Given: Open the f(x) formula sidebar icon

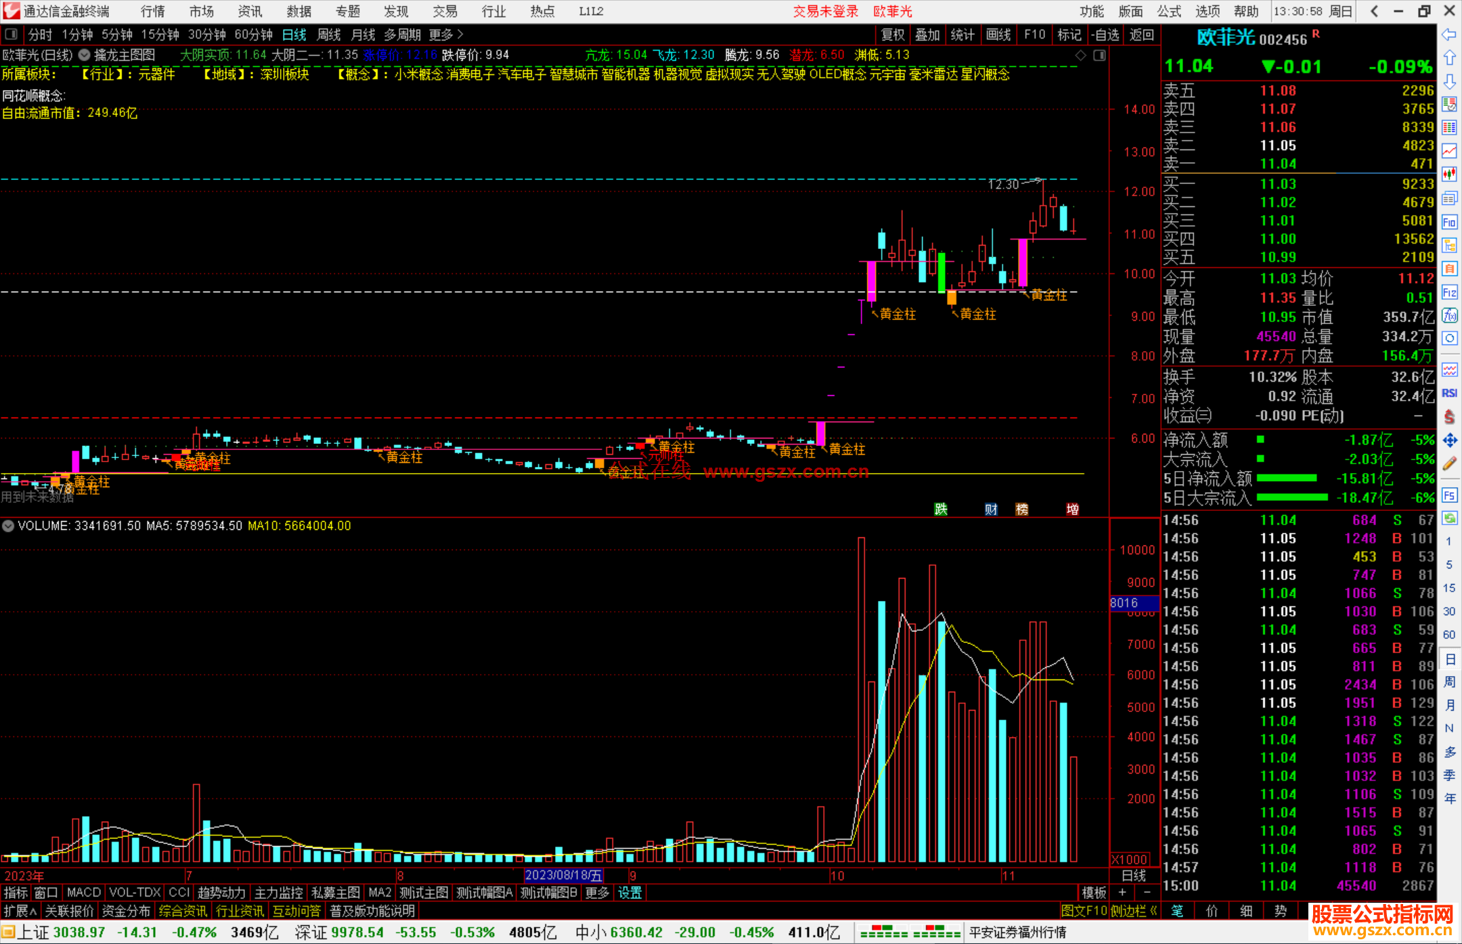Looking at the screenshot, I should coord(1449,315).
